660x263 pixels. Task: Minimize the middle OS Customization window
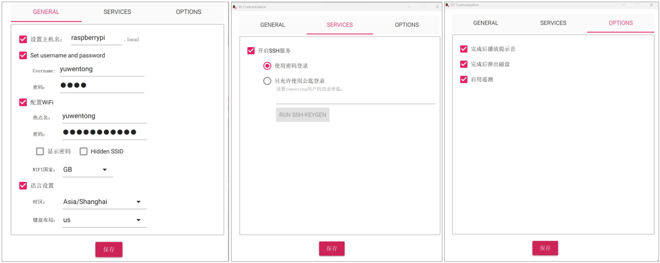click(409, 7)
